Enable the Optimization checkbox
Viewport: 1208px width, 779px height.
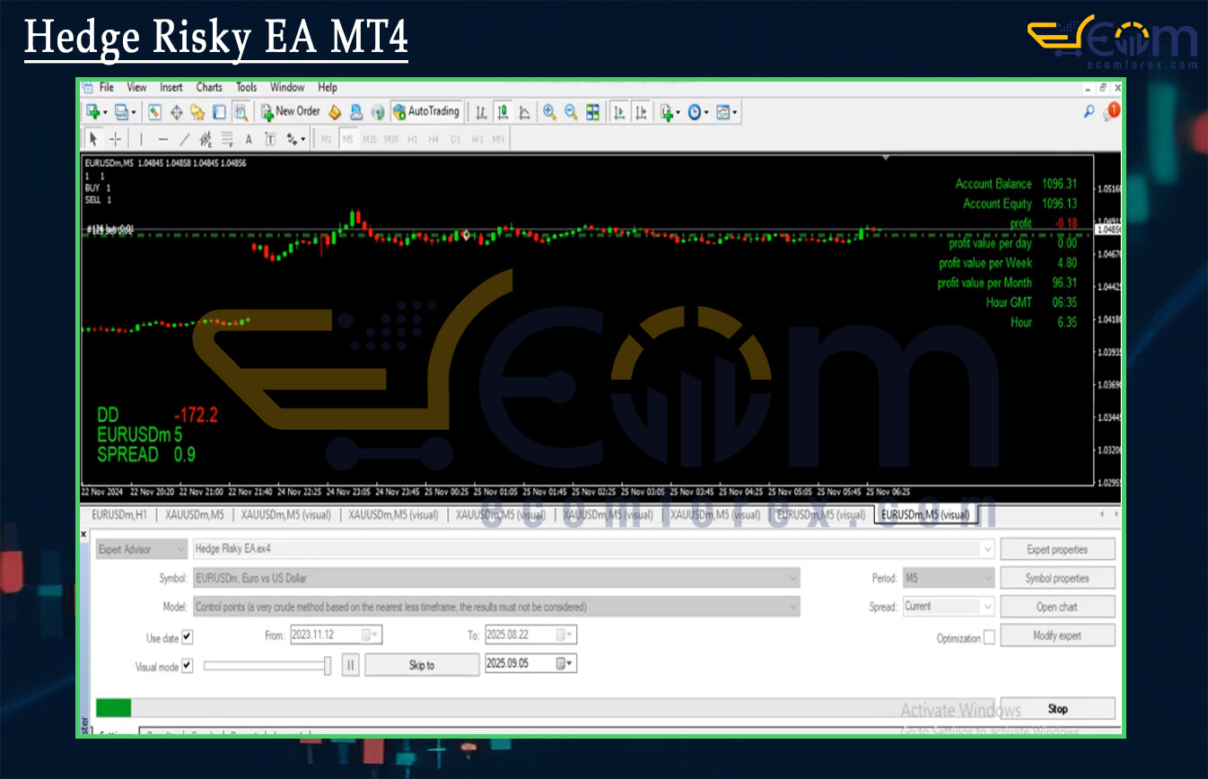[989, 638]
